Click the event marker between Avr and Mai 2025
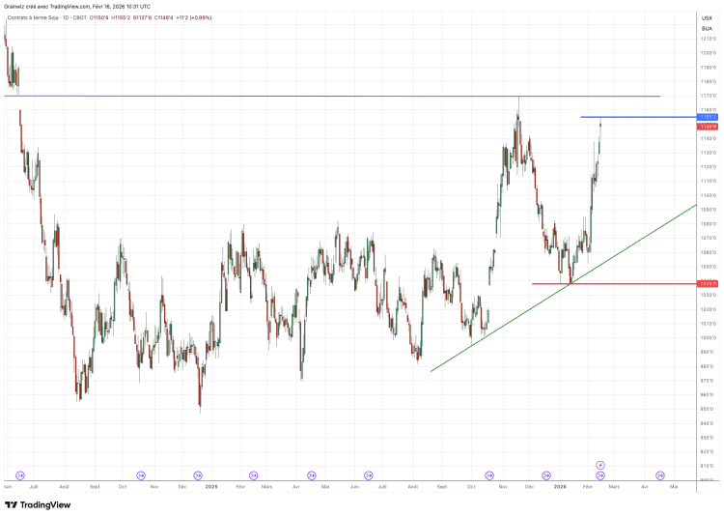724x517 pixels. pyautogui.click(x=311, y=474)
